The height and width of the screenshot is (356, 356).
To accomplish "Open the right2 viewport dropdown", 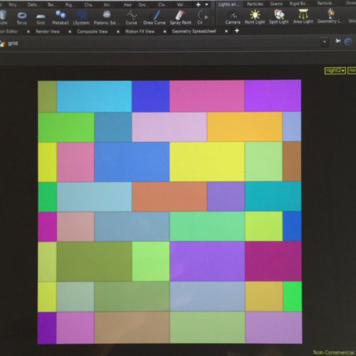I will pos(335,71).
